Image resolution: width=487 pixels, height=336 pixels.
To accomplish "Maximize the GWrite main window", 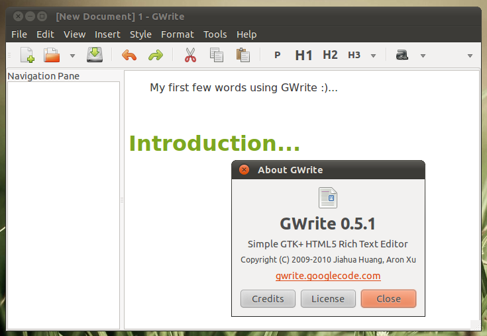I will pyautogui.click(x=42, y=16).
